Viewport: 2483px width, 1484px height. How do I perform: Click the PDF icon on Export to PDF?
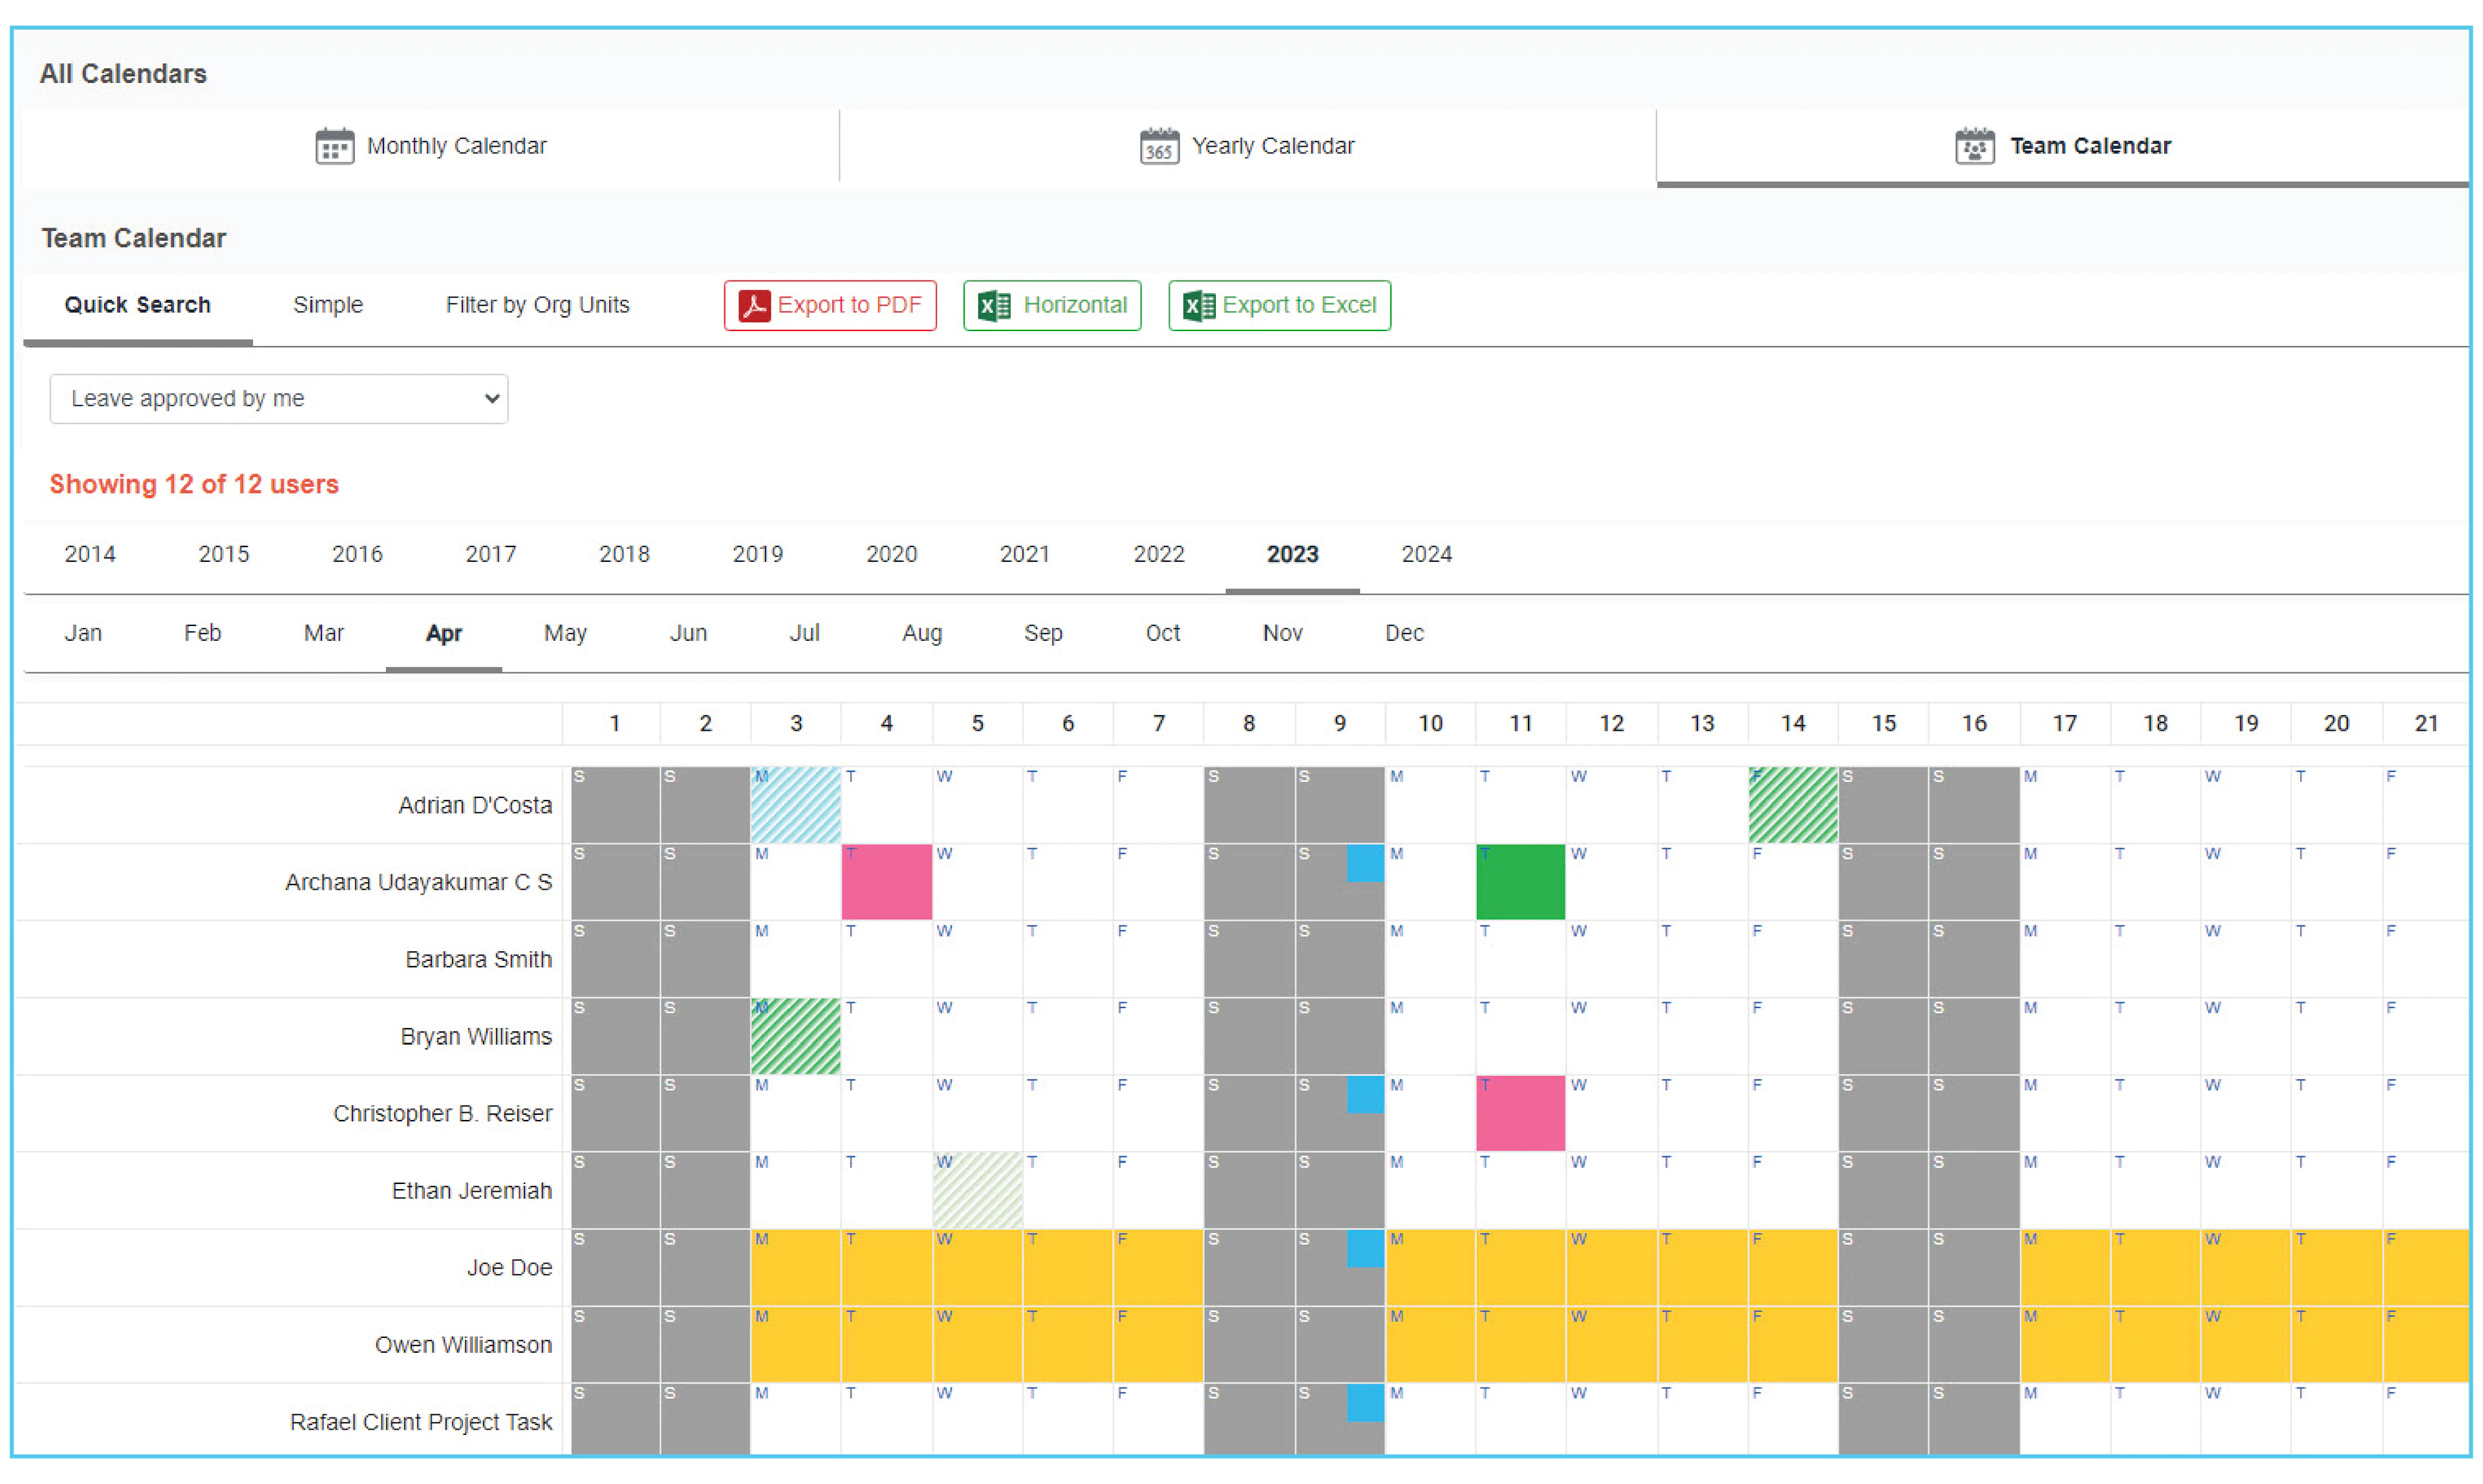click(x=754, y=305)
